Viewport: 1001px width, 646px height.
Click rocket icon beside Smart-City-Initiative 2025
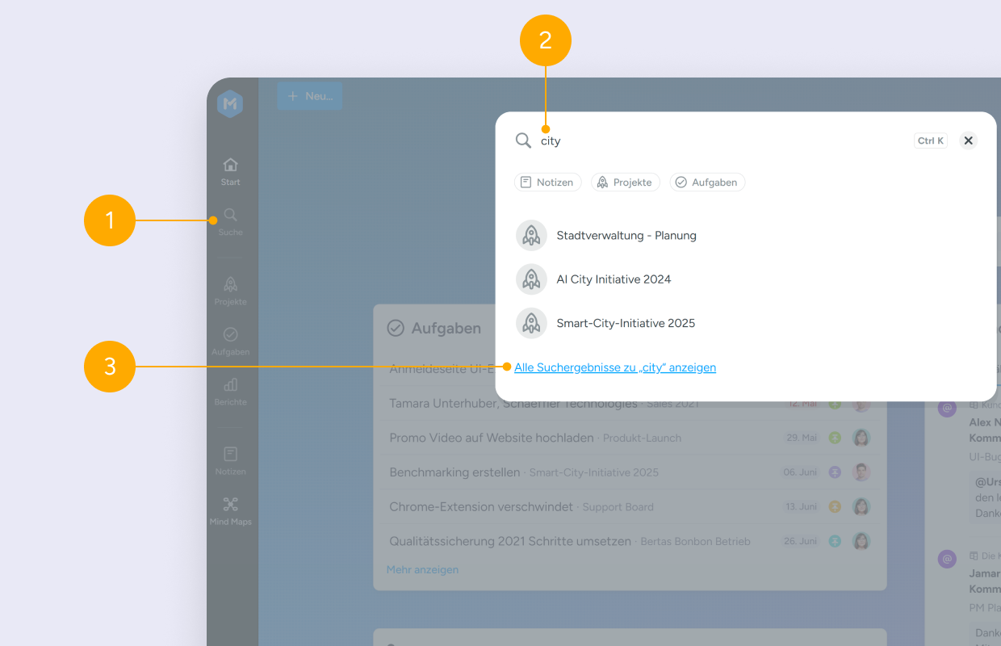click(531, 323)
